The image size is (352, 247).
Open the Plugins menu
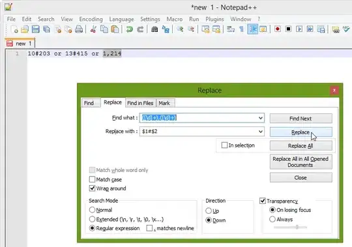pos(214,19)
